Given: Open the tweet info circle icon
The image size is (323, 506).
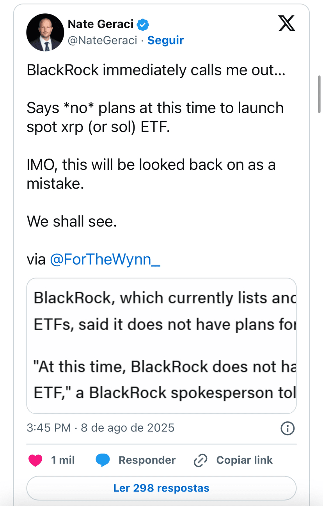Looking at the screenshot, I should pyautogui.click(x=288, y=428).
